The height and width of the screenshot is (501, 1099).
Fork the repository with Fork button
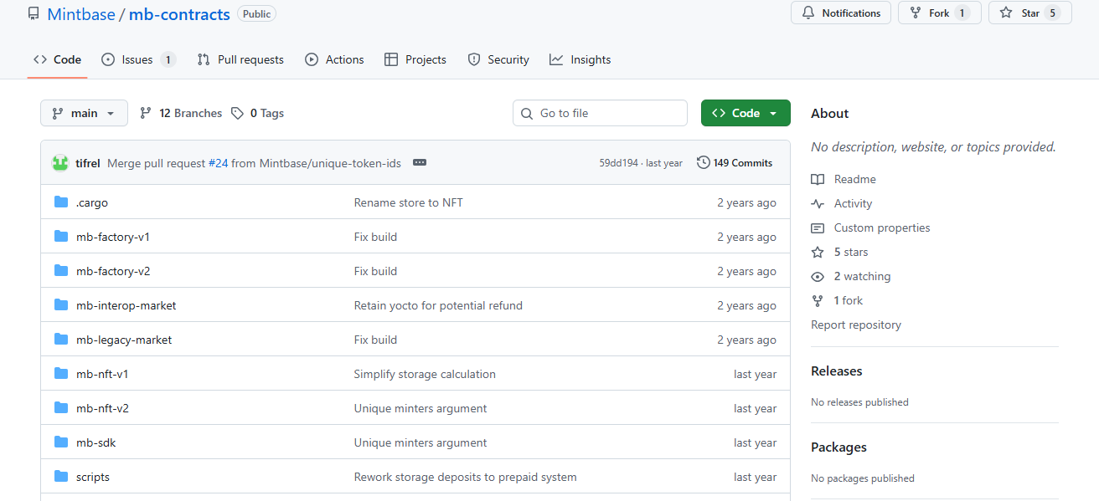940,13
